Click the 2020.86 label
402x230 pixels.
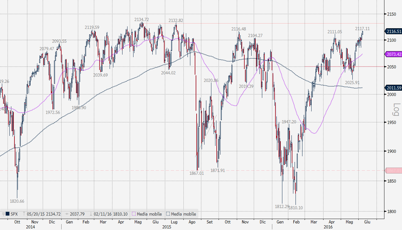[x=211, y=80]
